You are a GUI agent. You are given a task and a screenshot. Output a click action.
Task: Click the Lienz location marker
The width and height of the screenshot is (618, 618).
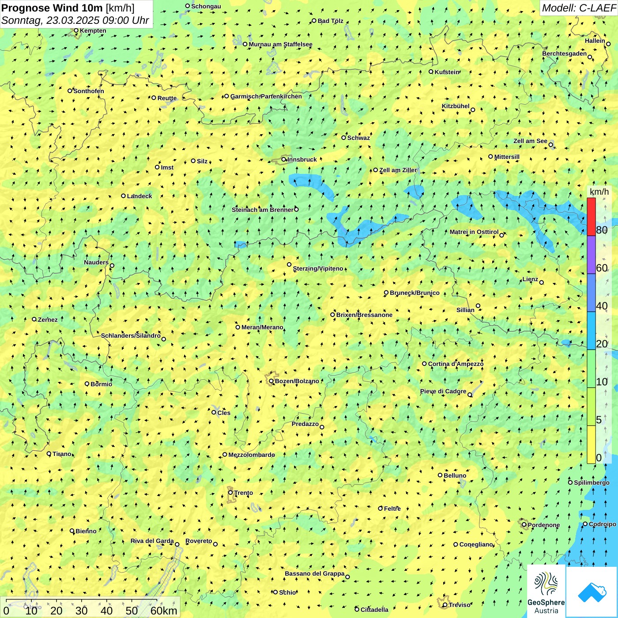[x=542, y=282]
